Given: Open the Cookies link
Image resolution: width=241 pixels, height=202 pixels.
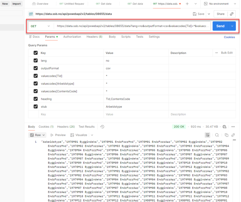Looking at the screenshot, I should click(x=229, y=37).
